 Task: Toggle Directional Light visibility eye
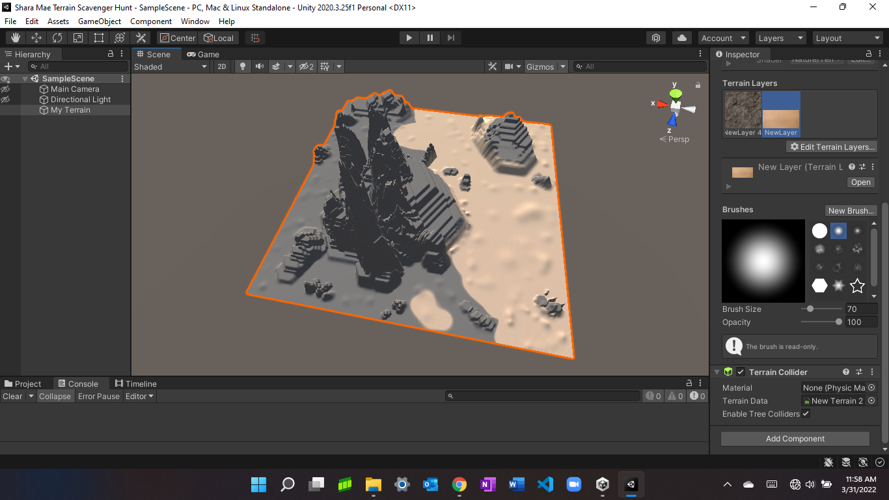pos(5,100)
